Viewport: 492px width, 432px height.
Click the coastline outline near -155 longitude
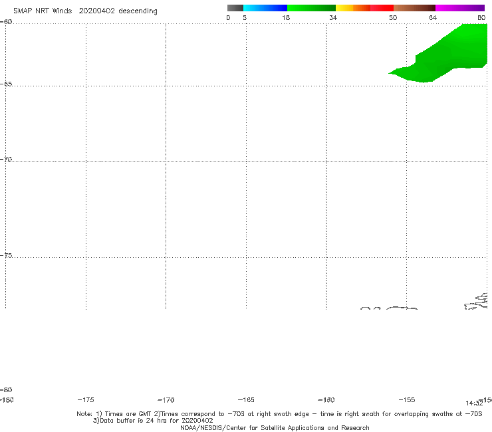[402, 308]
